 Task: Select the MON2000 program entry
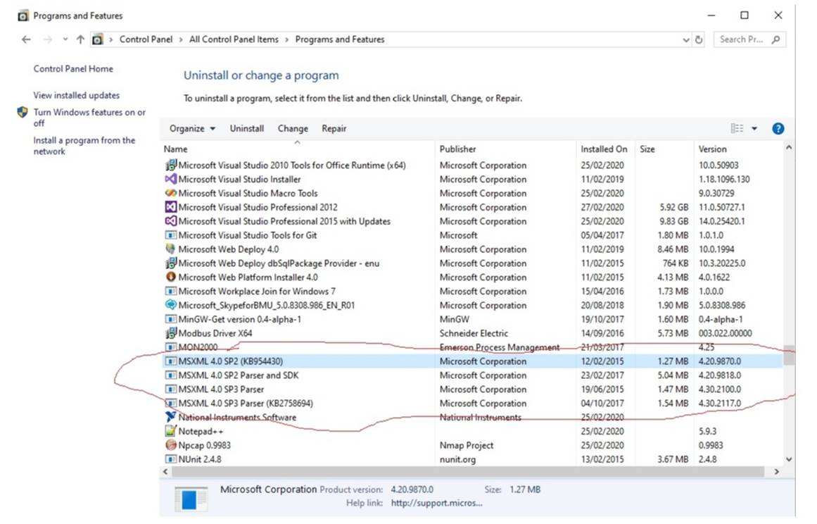[471, 347]
